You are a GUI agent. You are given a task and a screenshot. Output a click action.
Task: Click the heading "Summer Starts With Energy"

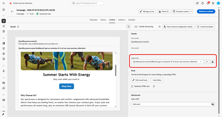[67, 75]
